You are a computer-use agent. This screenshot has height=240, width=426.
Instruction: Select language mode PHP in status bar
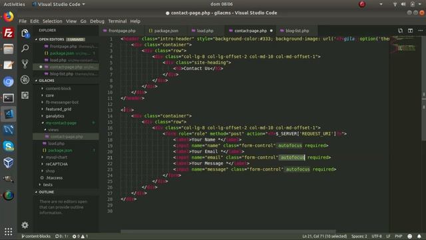398,236
